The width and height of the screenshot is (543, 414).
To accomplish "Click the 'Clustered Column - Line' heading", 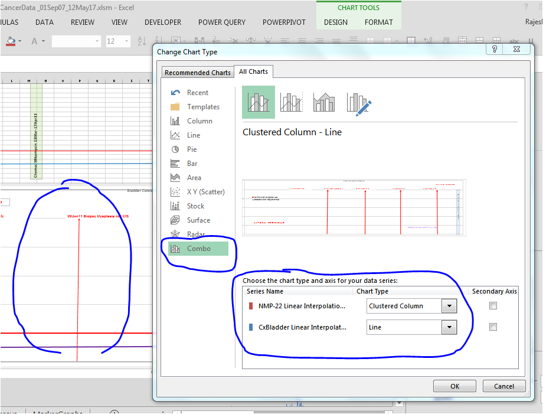I will (x=292, y=132).
